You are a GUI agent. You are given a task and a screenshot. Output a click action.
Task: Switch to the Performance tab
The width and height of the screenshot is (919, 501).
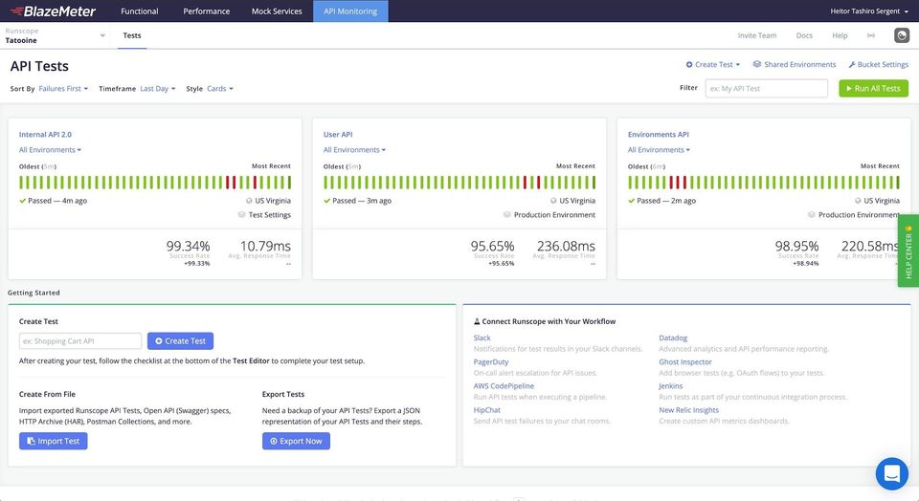[206, 11]
